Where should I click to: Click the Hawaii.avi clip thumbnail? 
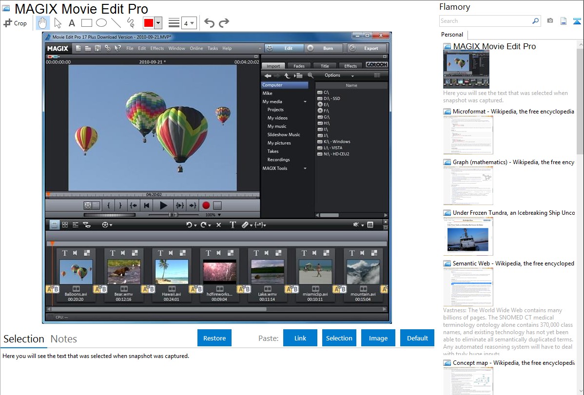coord(171,272)
